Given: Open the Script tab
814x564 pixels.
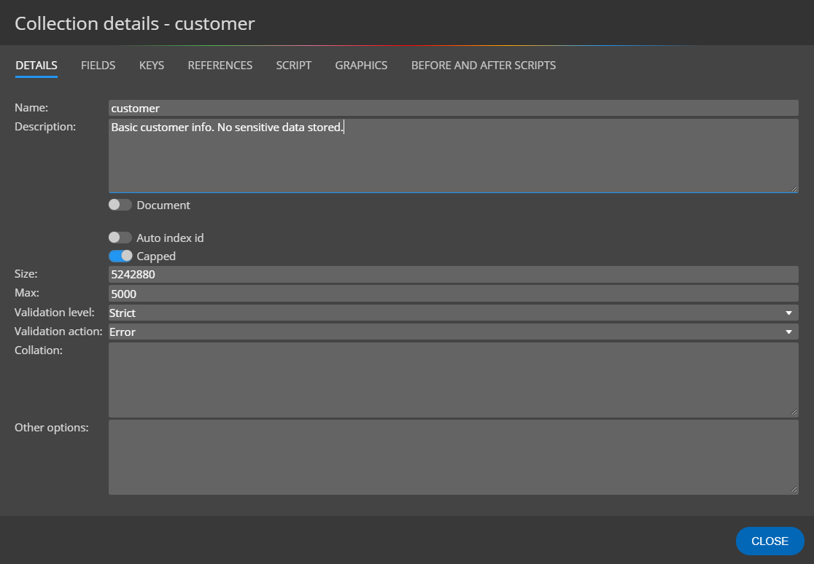Looking at the screenshot, I should coord(294,66).
